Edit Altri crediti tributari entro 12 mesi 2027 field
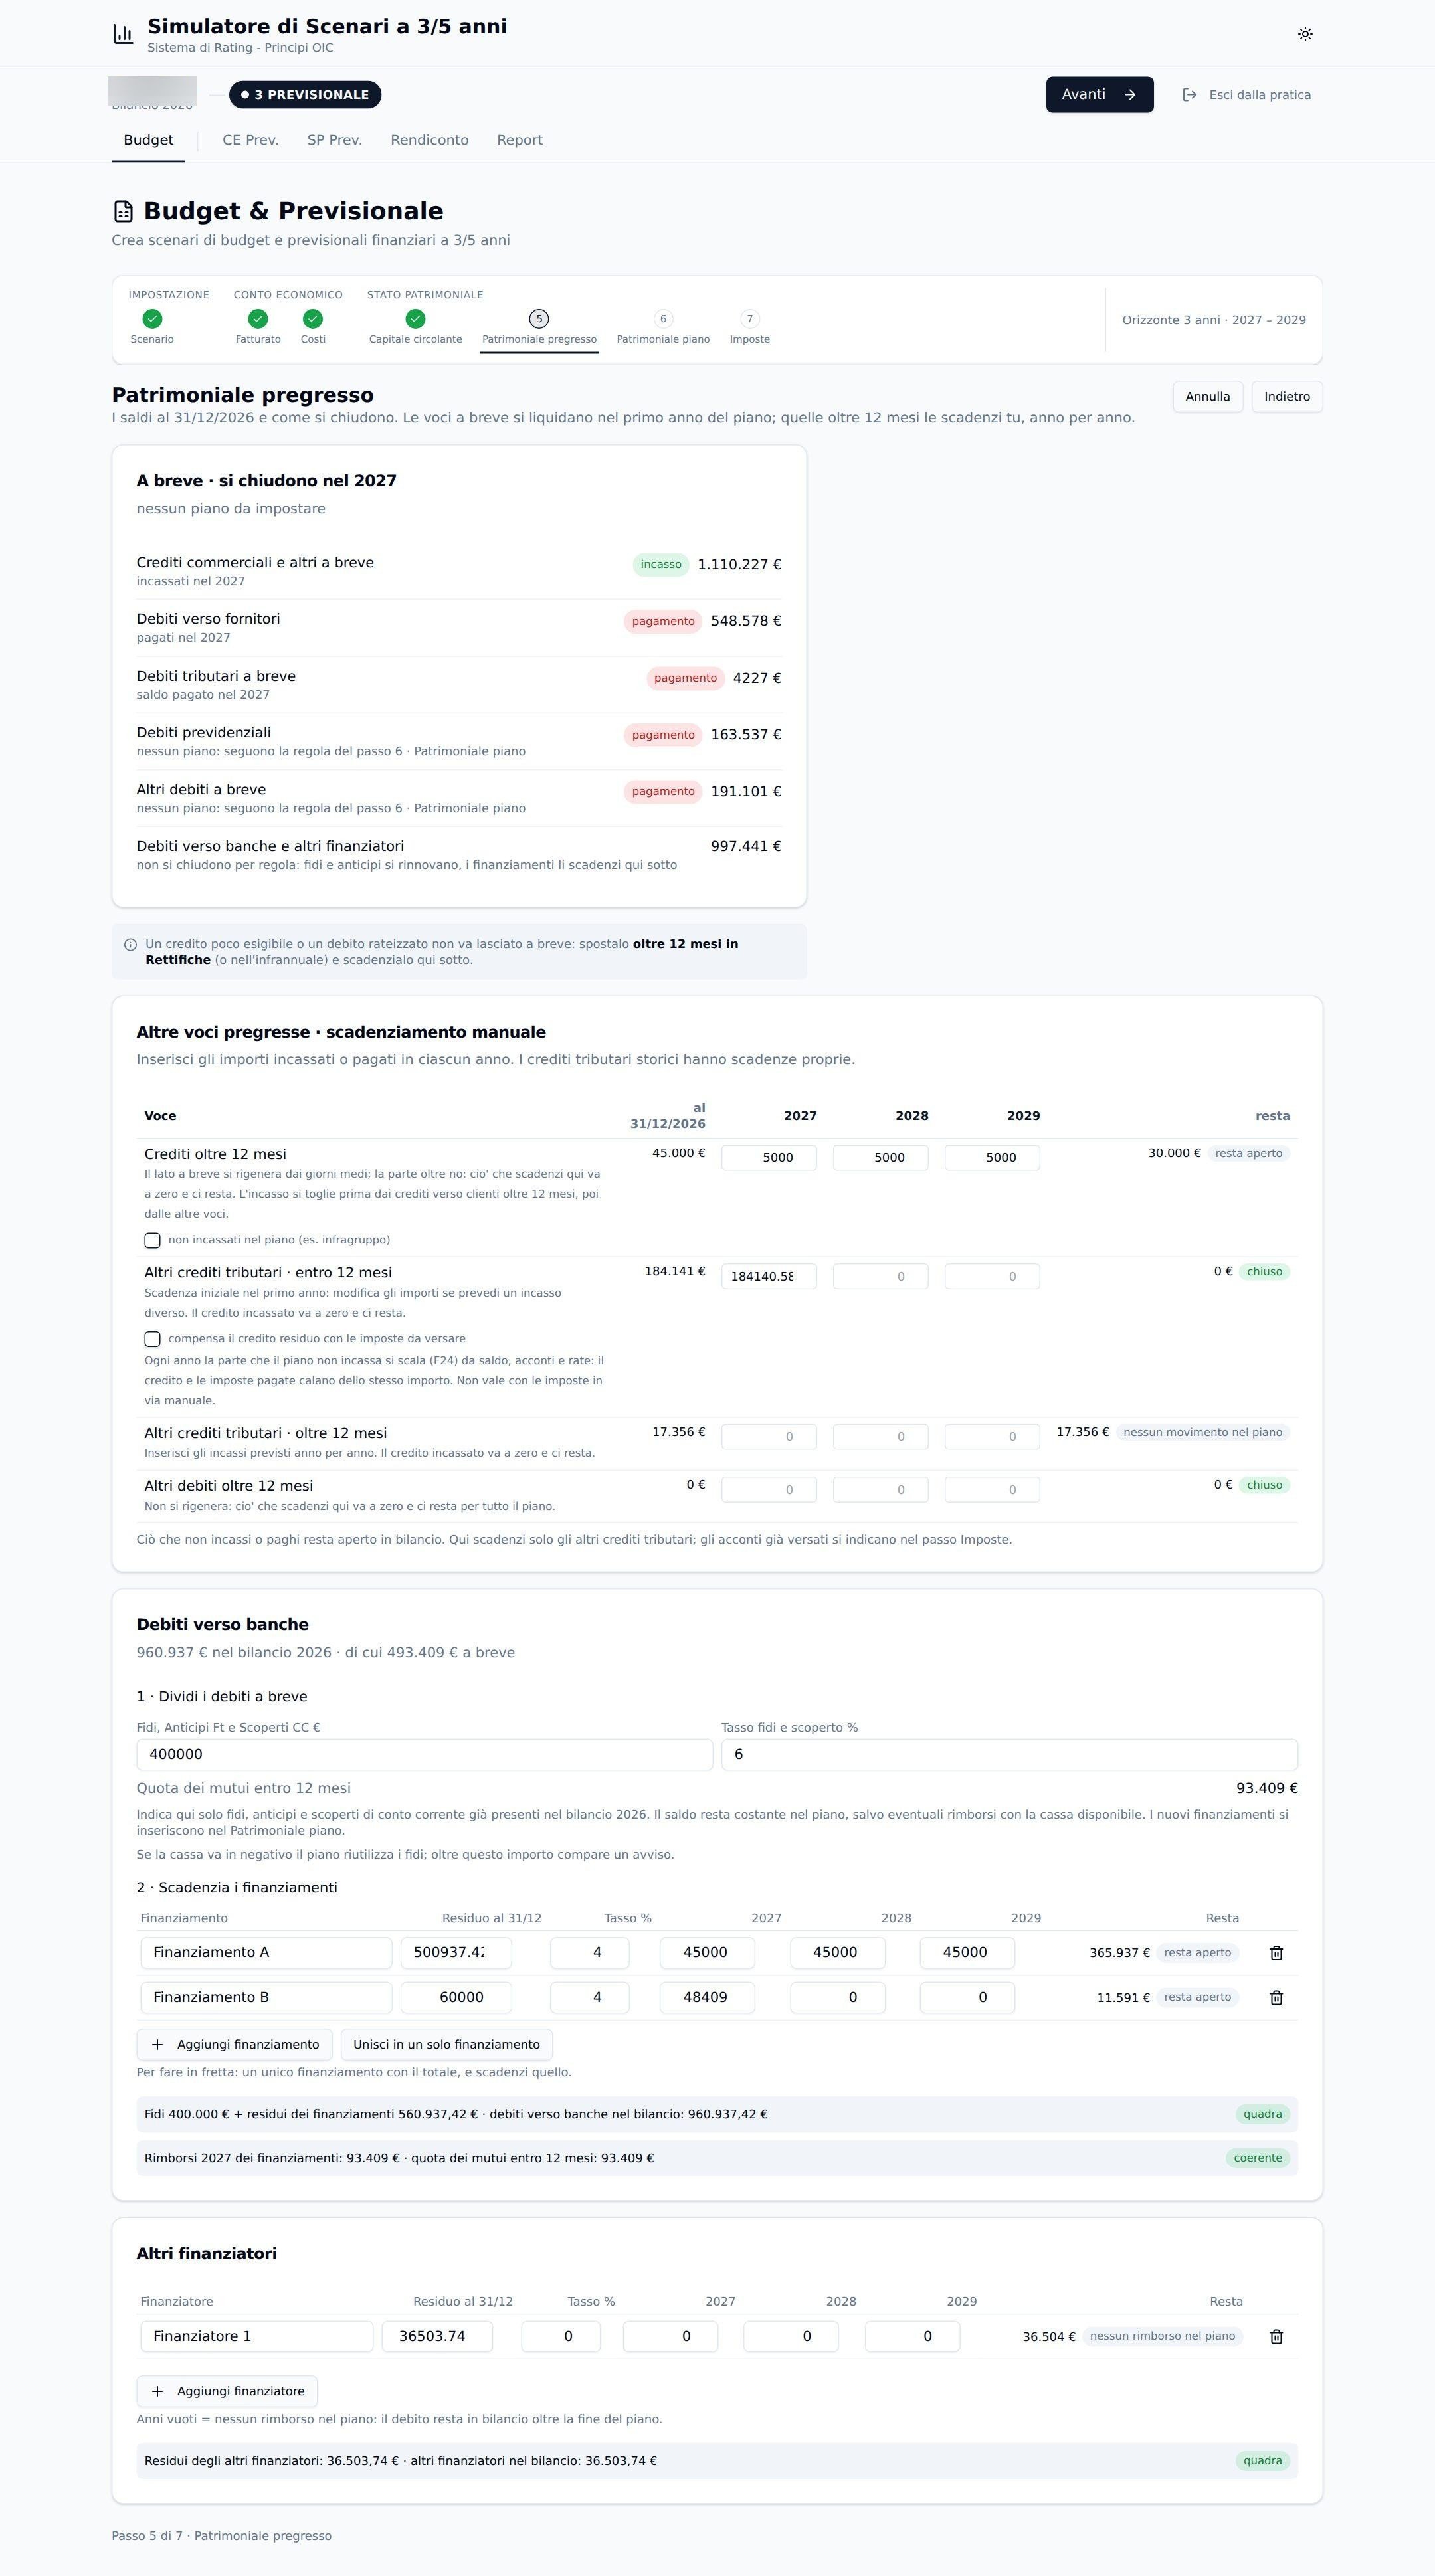 tap(768, 1277)
